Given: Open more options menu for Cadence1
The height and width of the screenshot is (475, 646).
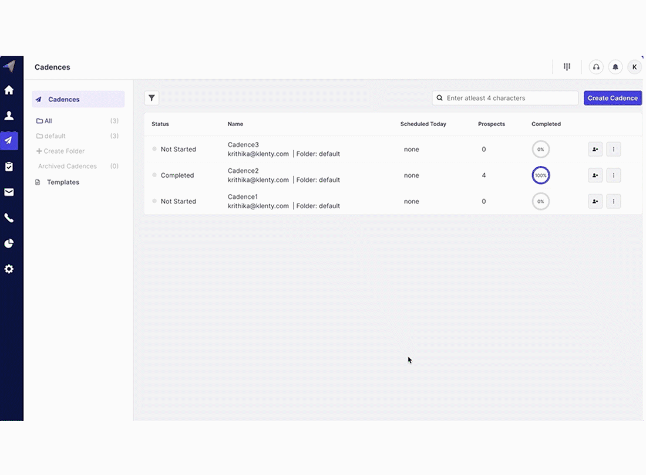Looking at the screenshot, I should 613,201.
